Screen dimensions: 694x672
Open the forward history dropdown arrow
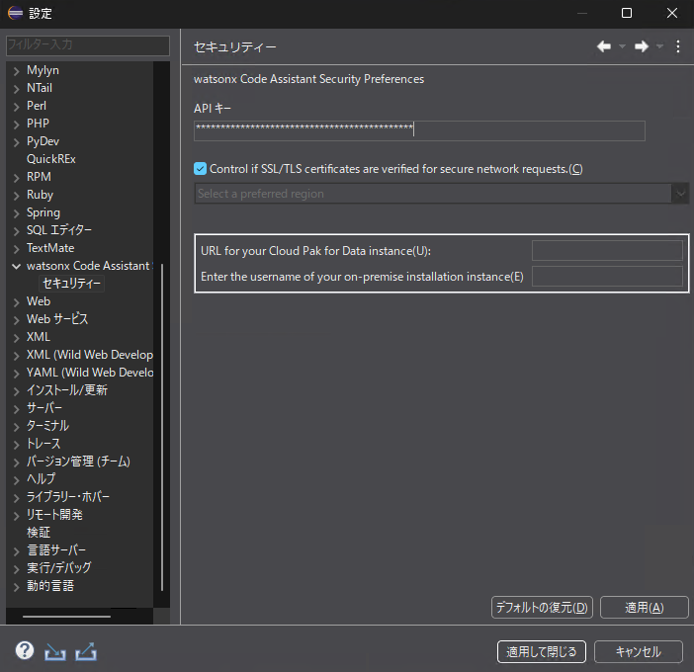pyautogui.click(x=659, y=46)
